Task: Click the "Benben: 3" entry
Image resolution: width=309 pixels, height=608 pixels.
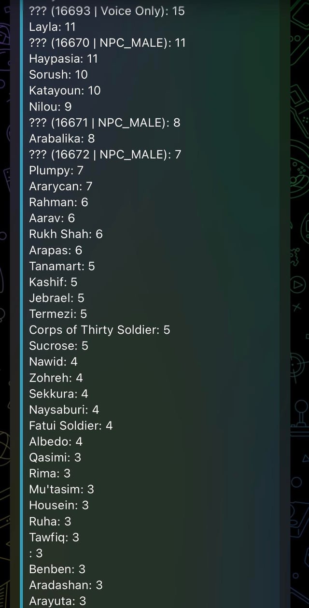Action: pyautogui.click(x=57, y=569)
